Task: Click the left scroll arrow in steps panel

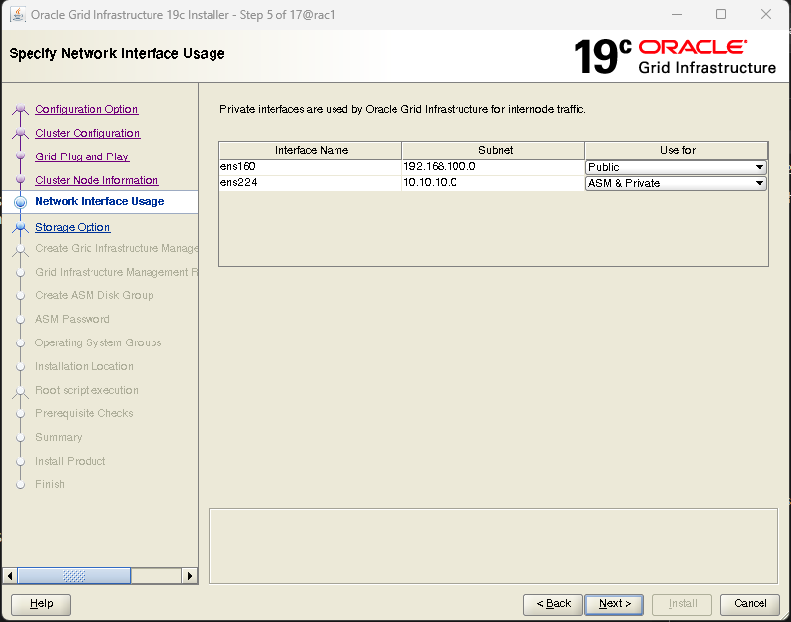Action: coord(10,576)
